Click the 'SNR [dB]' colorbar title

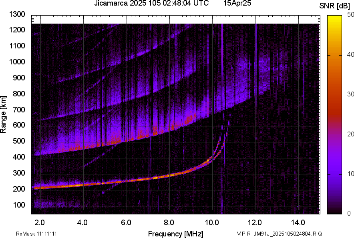click(334, 6)
